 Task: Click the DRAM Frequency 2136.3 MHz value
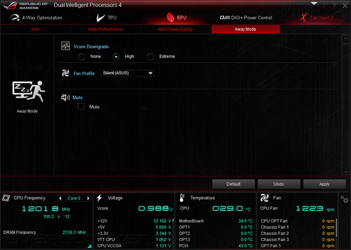coord(75,232)
